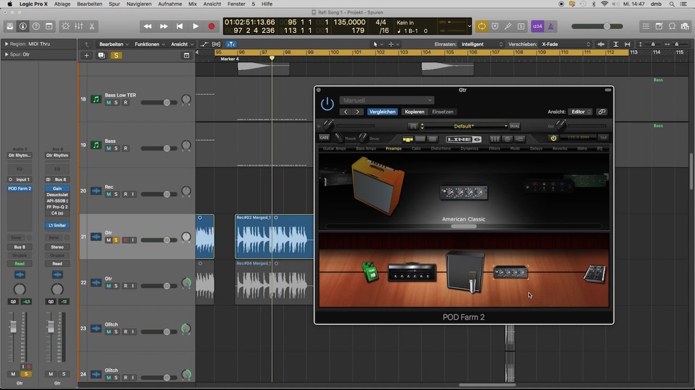The height and width of the screenshot is (390, 695).
Task: Open the Mixer faders icon
Action: [79, 26]
